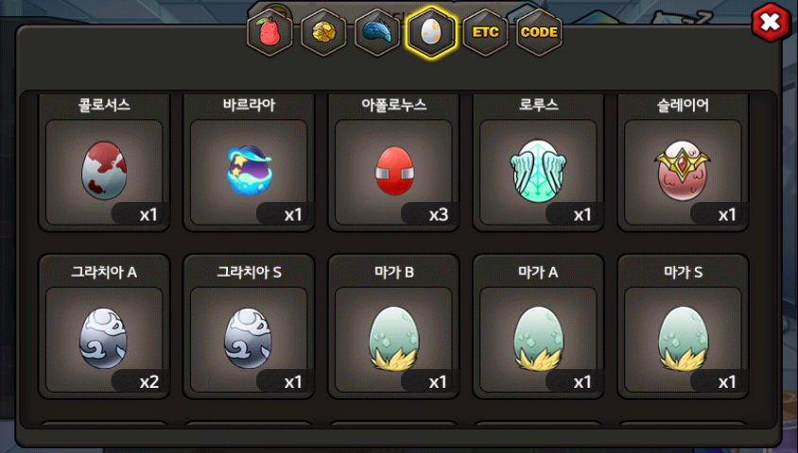This screenshot has height=453, width=798.
Task: Select the 마가 S nest egg
Action: (x=683, y=339)
